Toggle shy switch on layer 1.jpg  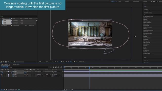point(25,71)
